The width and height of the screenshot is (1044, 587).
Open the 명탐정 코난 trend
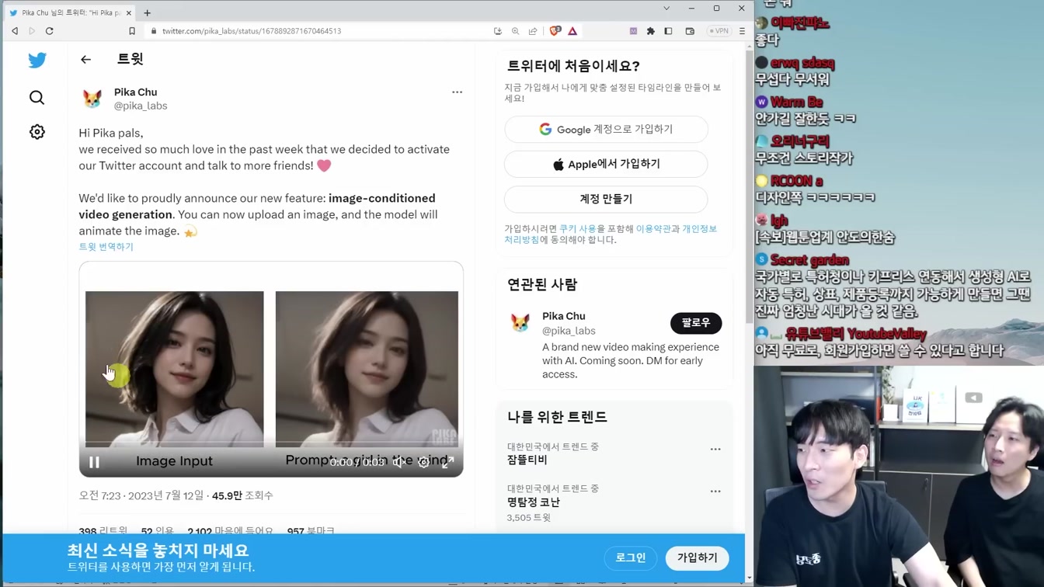[534, 502]
